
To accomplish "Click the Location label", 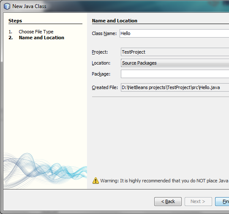I will click(101, 63).
